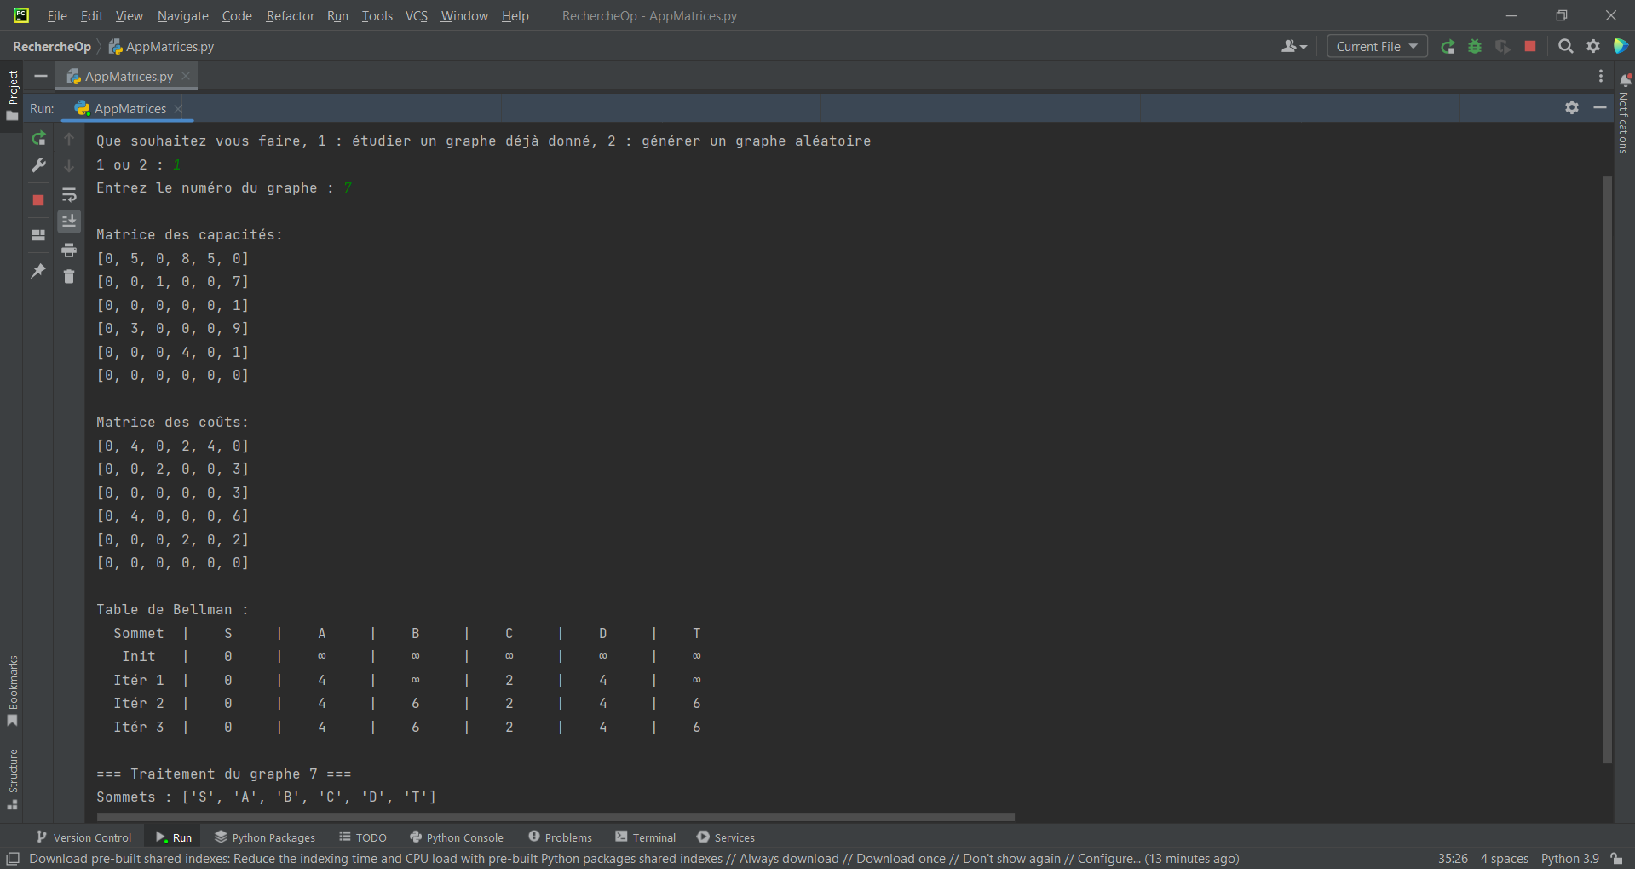Image resolution: width=1635 pixels, height=869 pixels.
Task: Rerun AppMatrices from the Run panel
Action: tap(38, 138)
